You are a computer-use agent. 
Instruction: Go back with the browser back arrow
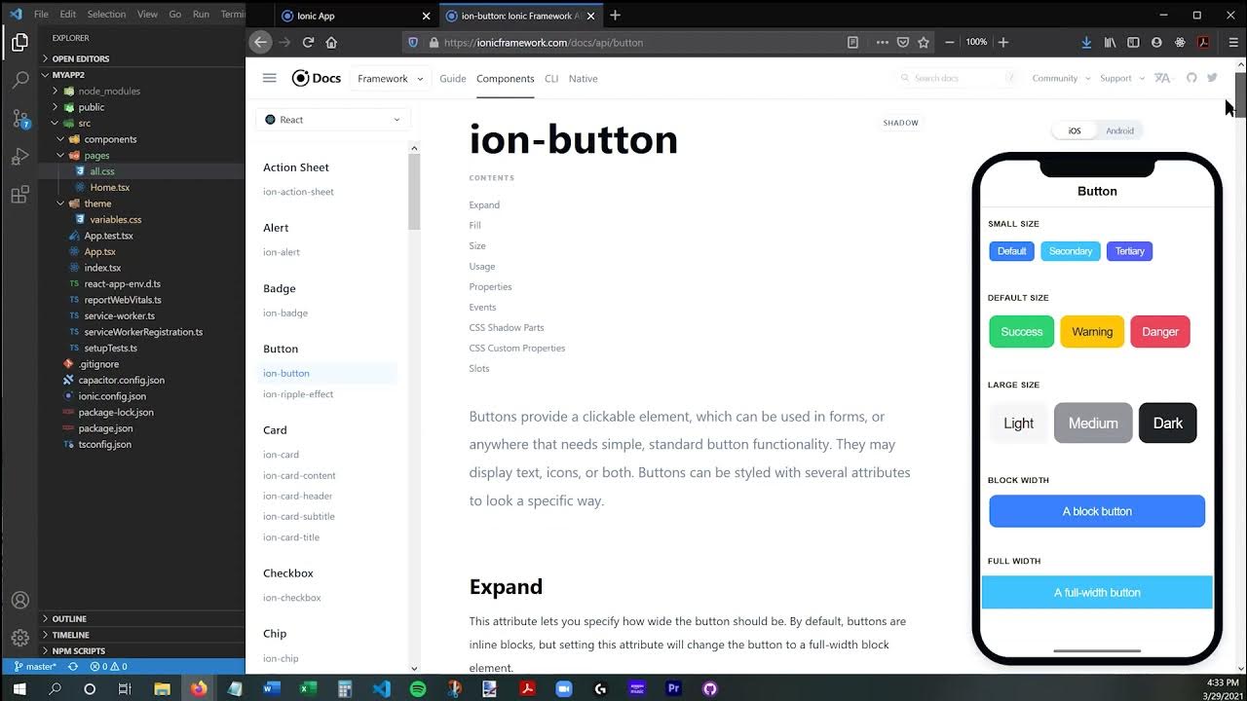point(260,42)
